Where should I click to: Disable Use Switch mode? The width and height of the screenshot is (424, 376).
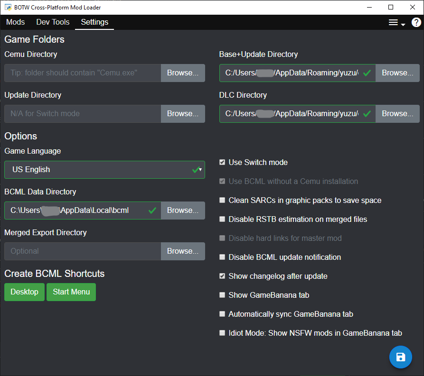[x=222, y=162]
